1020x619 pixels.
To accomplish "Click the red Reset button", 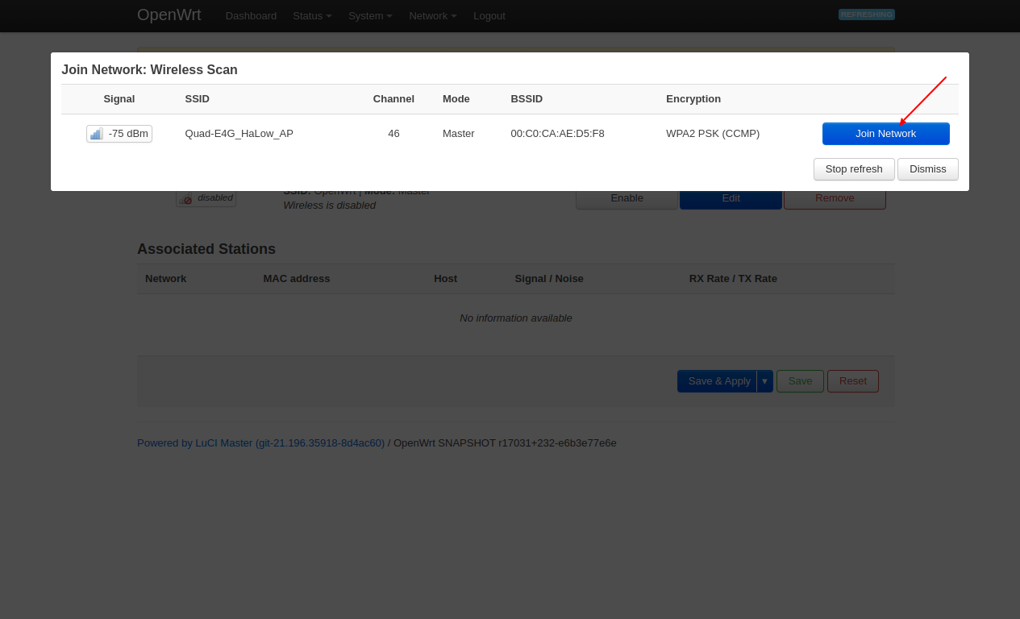I will 853,381.
